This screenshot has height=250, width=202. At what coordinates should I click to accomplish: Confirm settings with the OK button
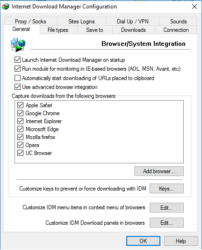tap(143, 241)
